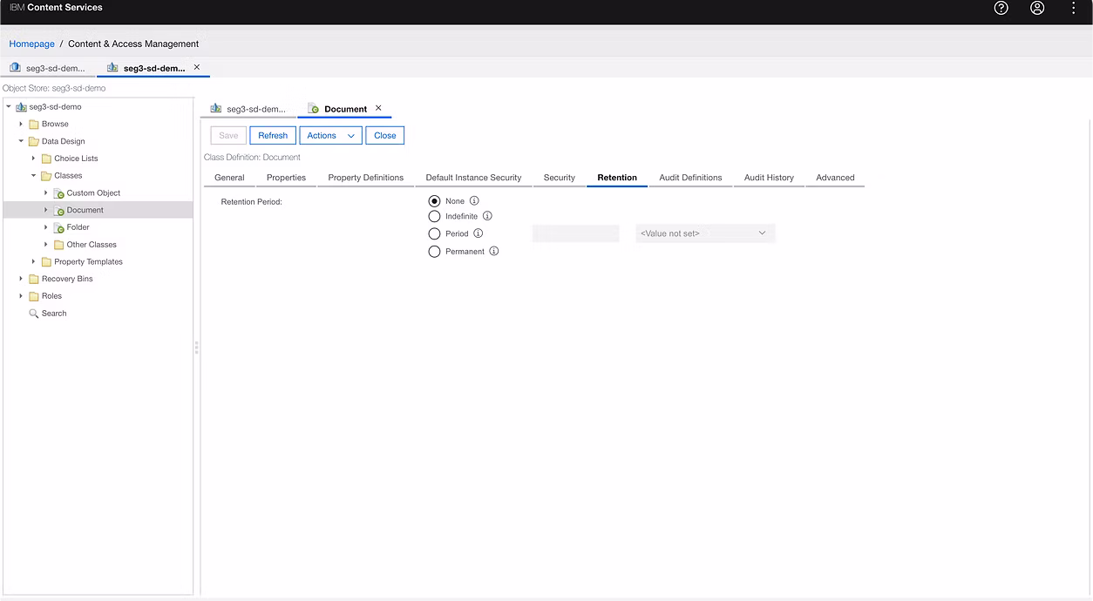Open the Actions dropdown menu
The height and width of the screenshot is (601, 1093).
(330, 135)
